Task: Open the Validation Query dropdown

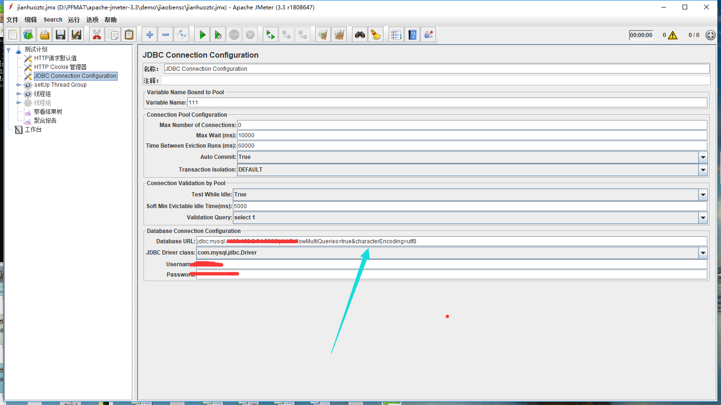Action: tap(703, 217)
